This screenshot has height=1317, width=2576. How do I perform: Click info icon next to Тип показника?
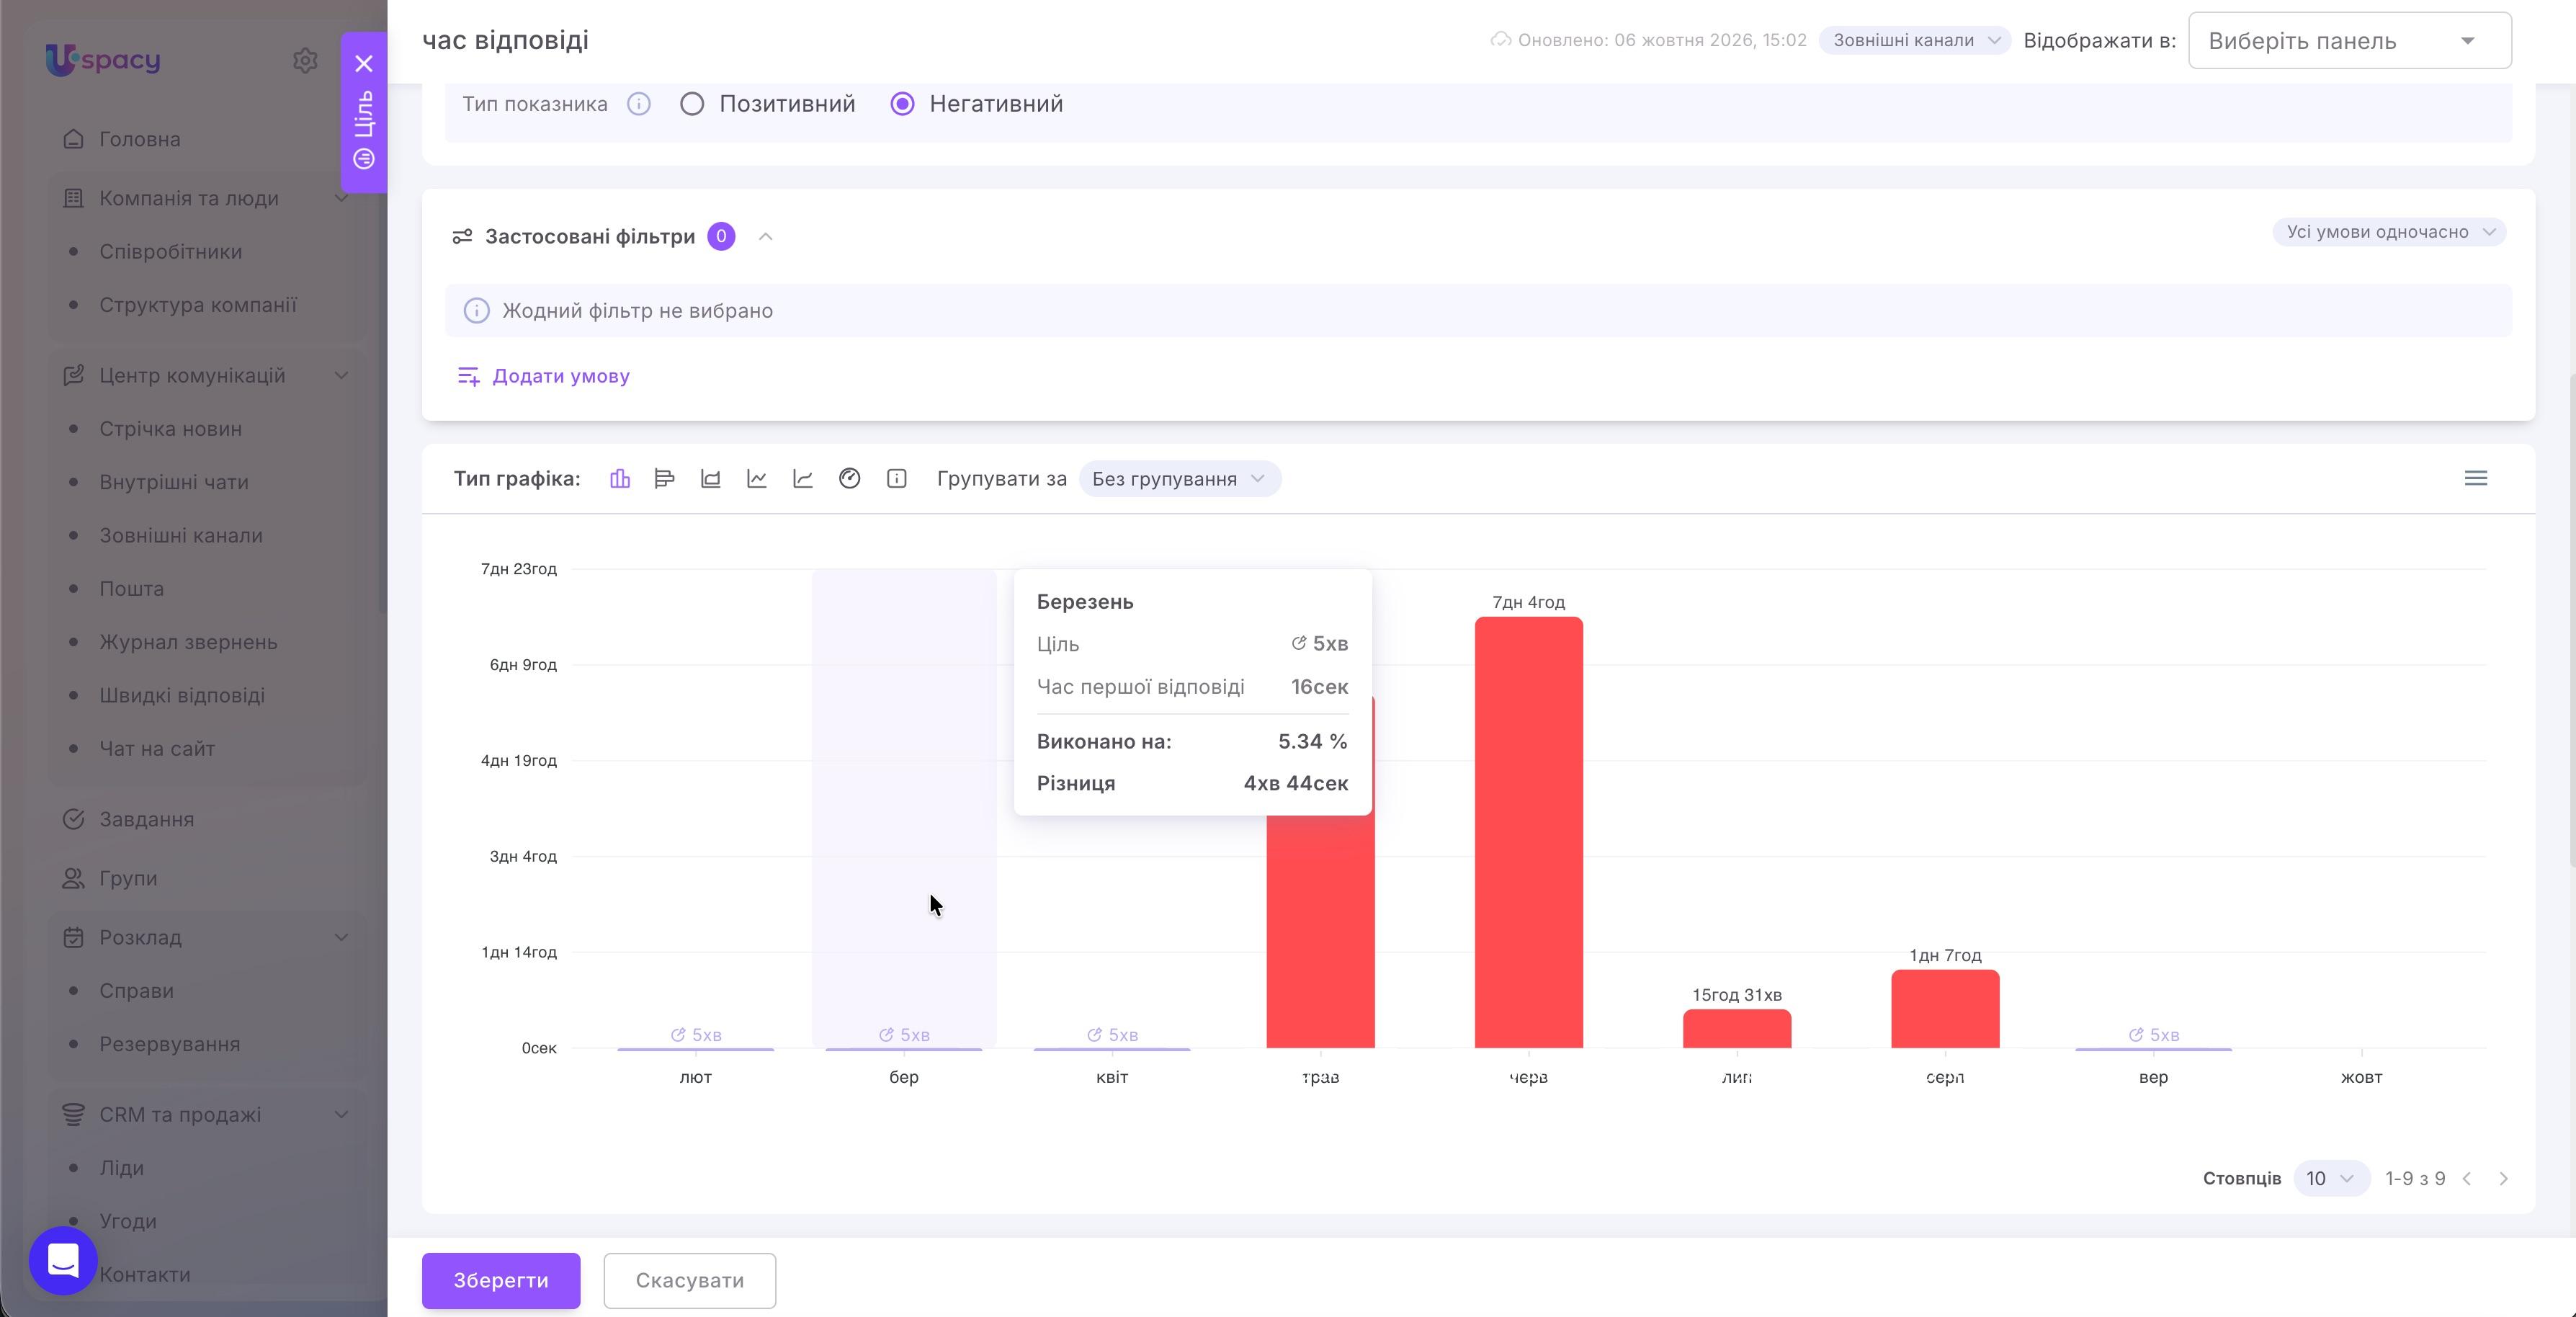639,104
